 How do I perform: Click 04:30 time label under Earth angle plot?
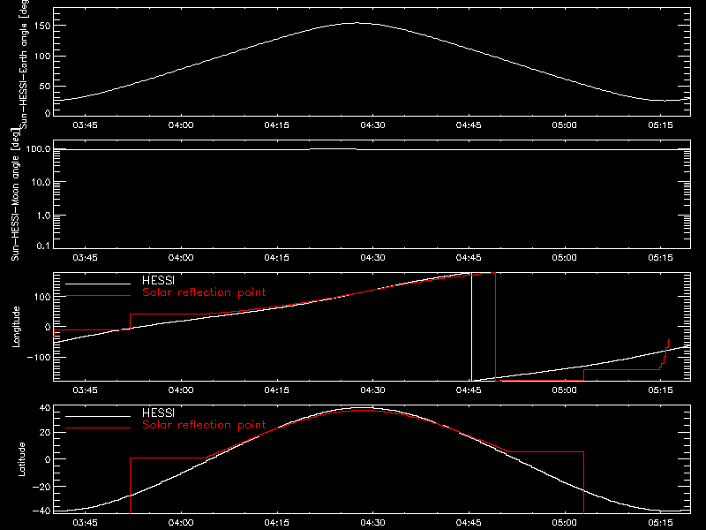pos(372,125)
